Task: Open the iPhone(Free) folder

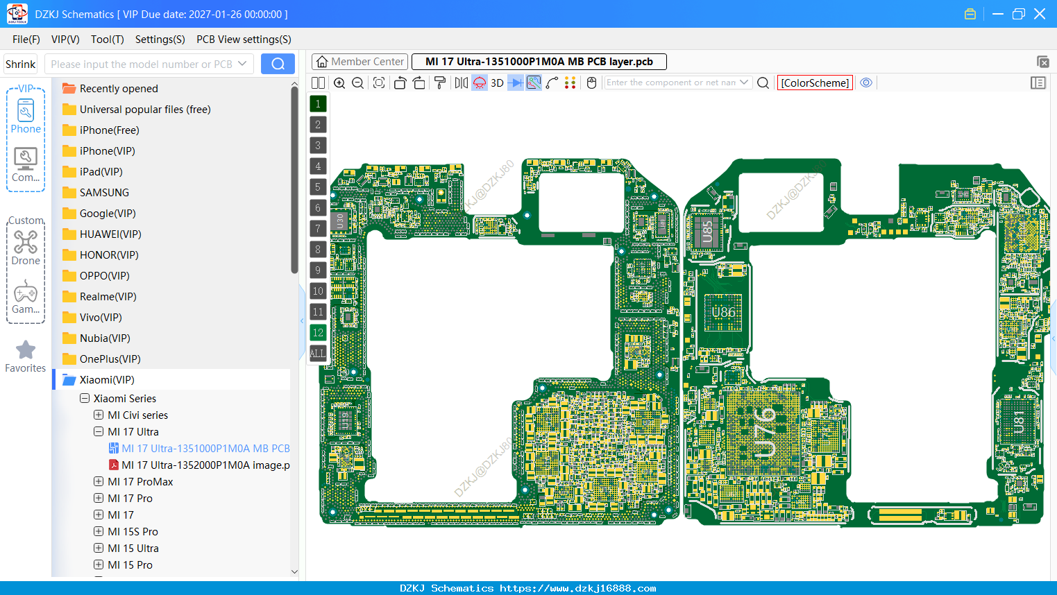Action: click(109, 130)
